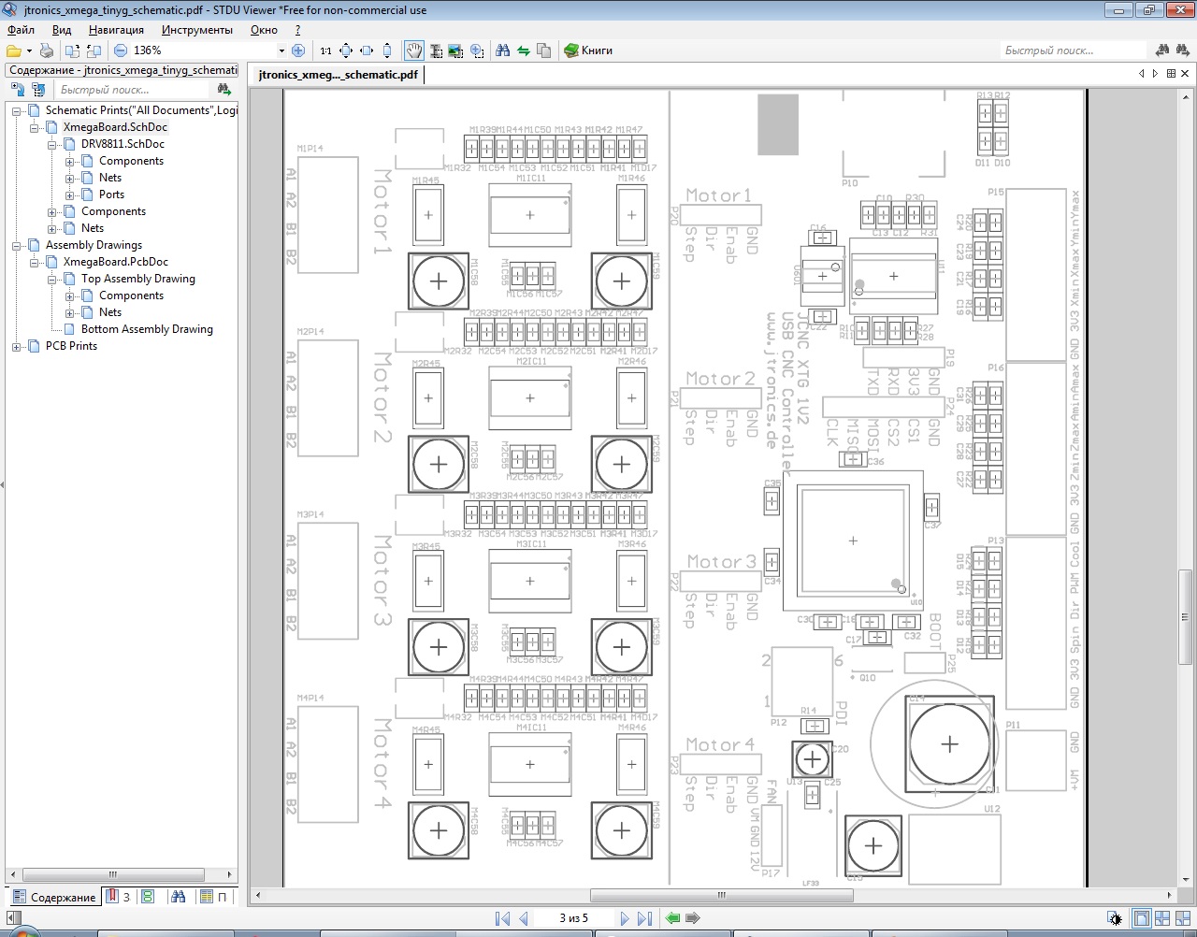Toggle the sidebar panel visibility button

(13, 918)
